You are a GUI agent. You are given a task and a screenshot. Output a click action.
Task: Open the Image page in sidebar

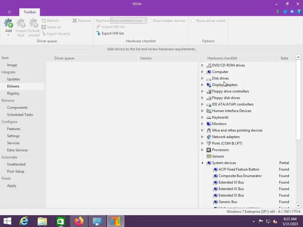tap(12, 65)
